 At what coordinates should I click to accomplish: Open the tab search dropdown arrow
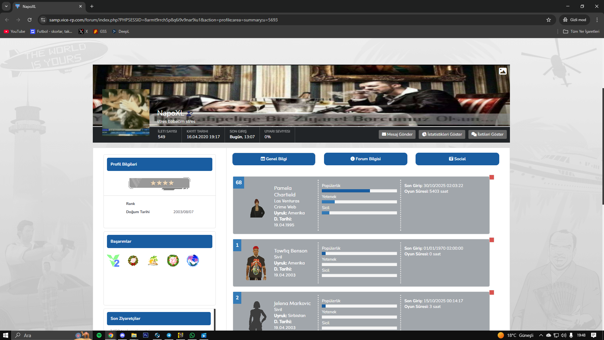(6, 6)
